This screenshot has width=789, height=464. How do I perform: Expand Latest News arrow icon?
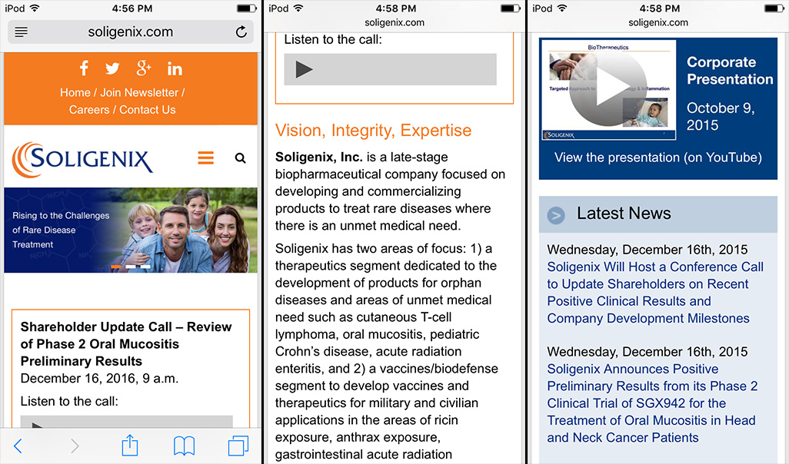point(556,215)
